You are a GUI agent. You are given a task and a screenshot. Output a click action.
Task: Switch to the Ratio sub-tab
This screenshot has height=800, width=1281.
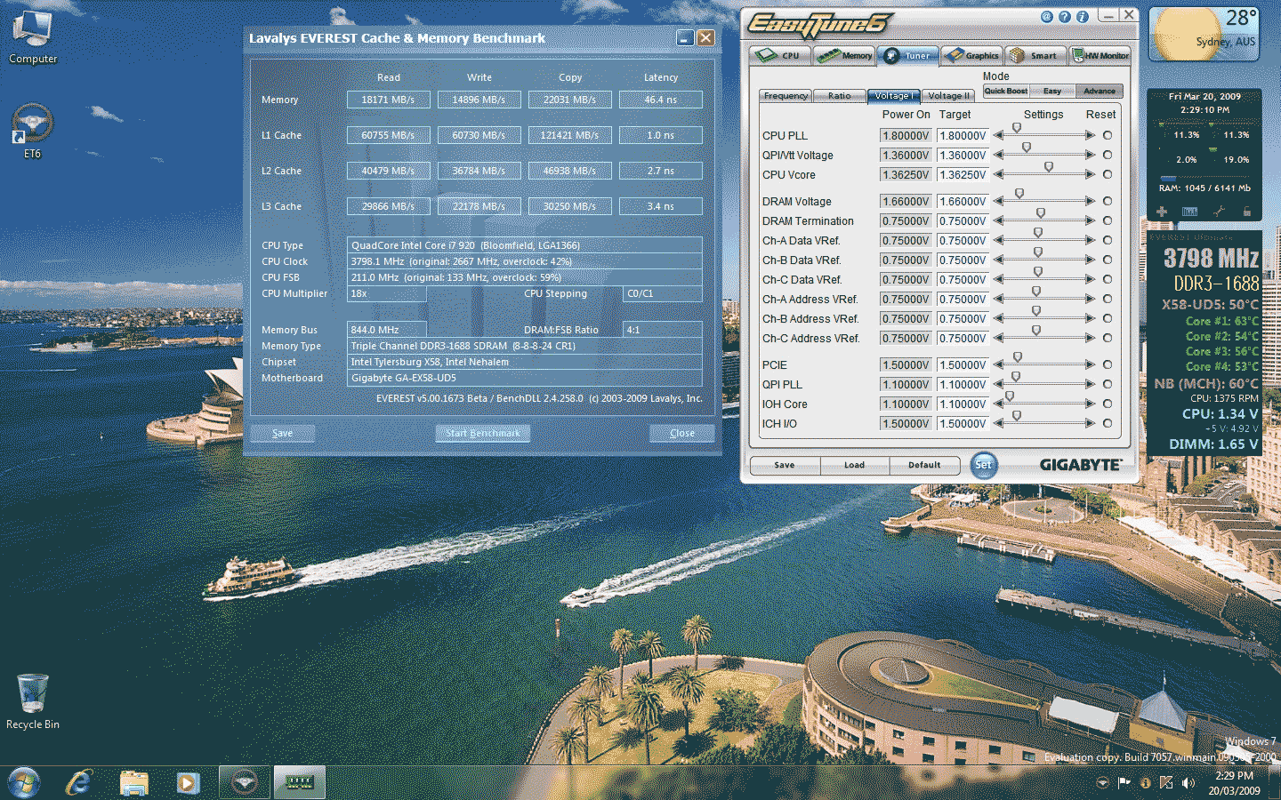839,96
